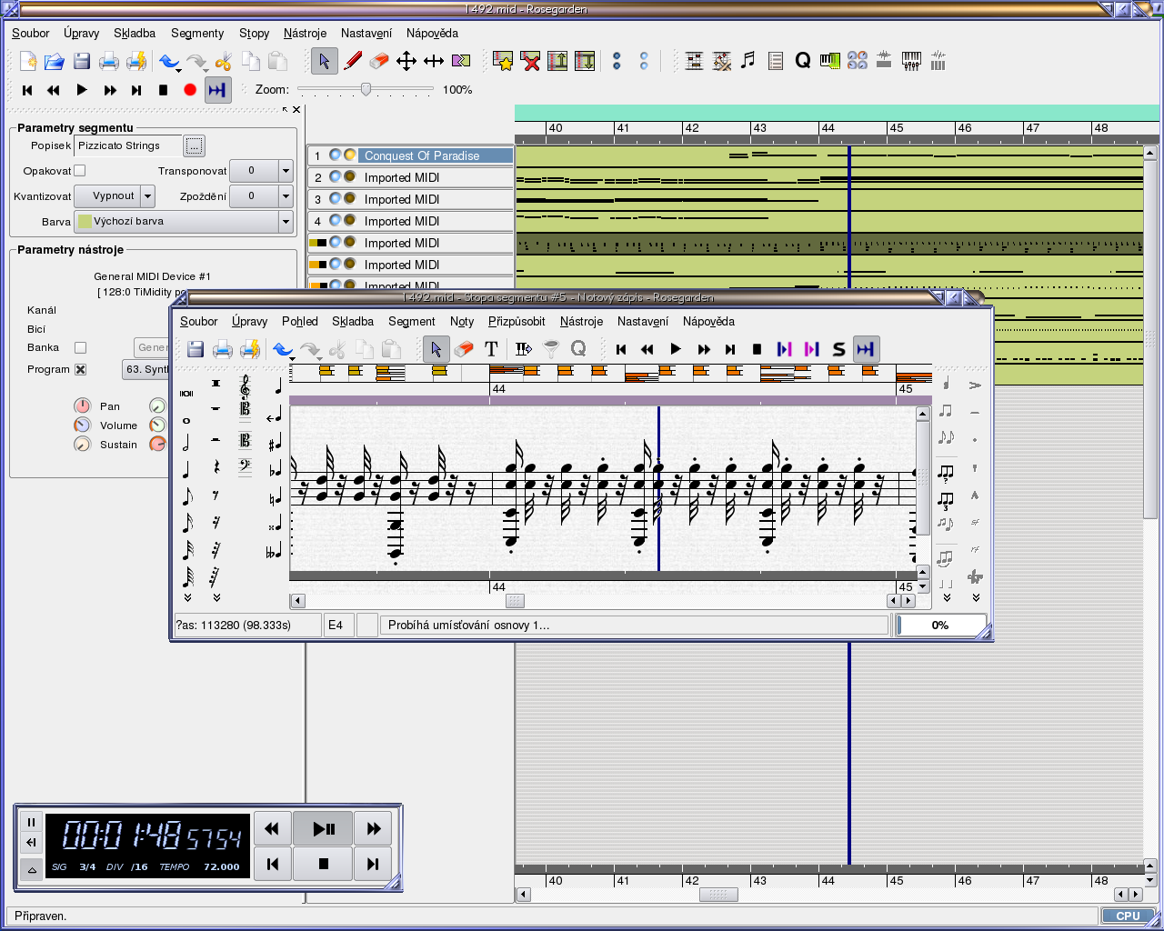
Task: Select the red pencil draw tool
Action: 353,61
